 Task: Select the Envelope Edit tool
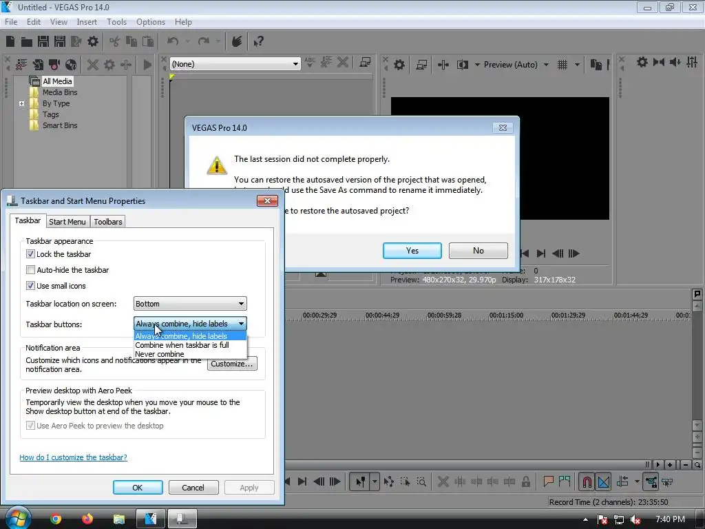(x=388, y=481)
